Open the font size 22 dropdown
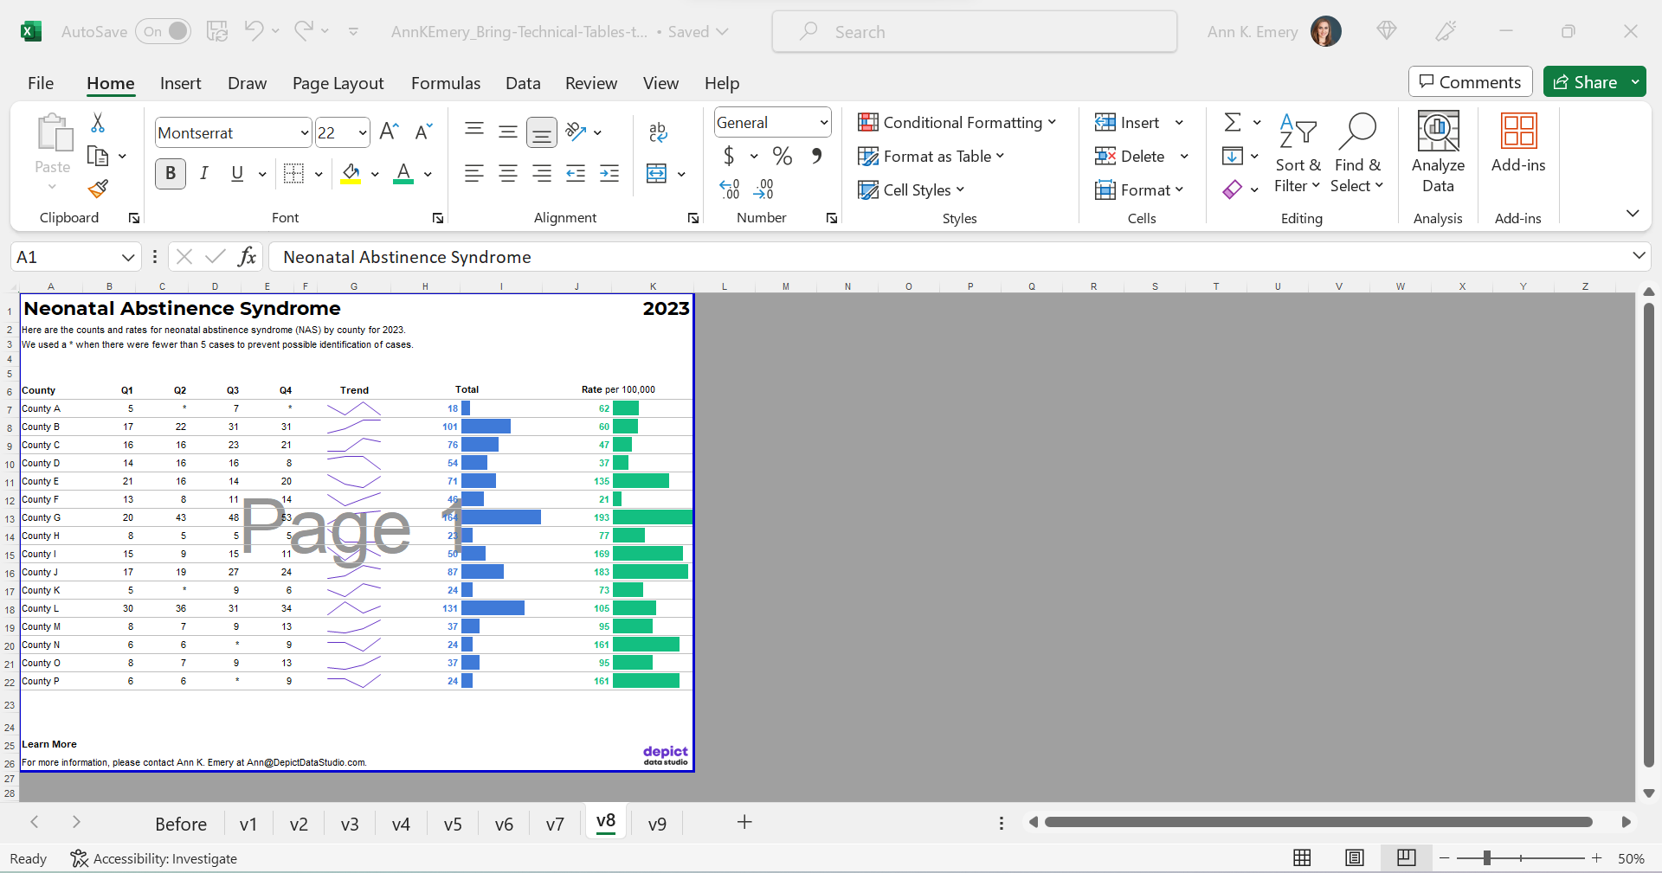The width and height of the screenshot is (1662, 873). point(363,132)
